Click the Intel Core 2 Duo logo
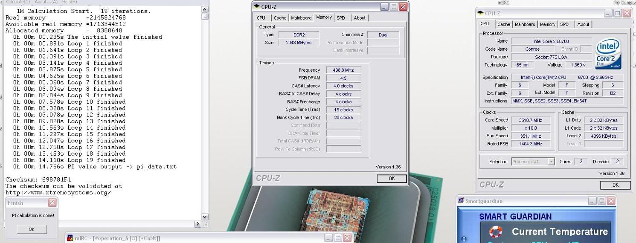 pyautogui.click(x=608, y=54)
